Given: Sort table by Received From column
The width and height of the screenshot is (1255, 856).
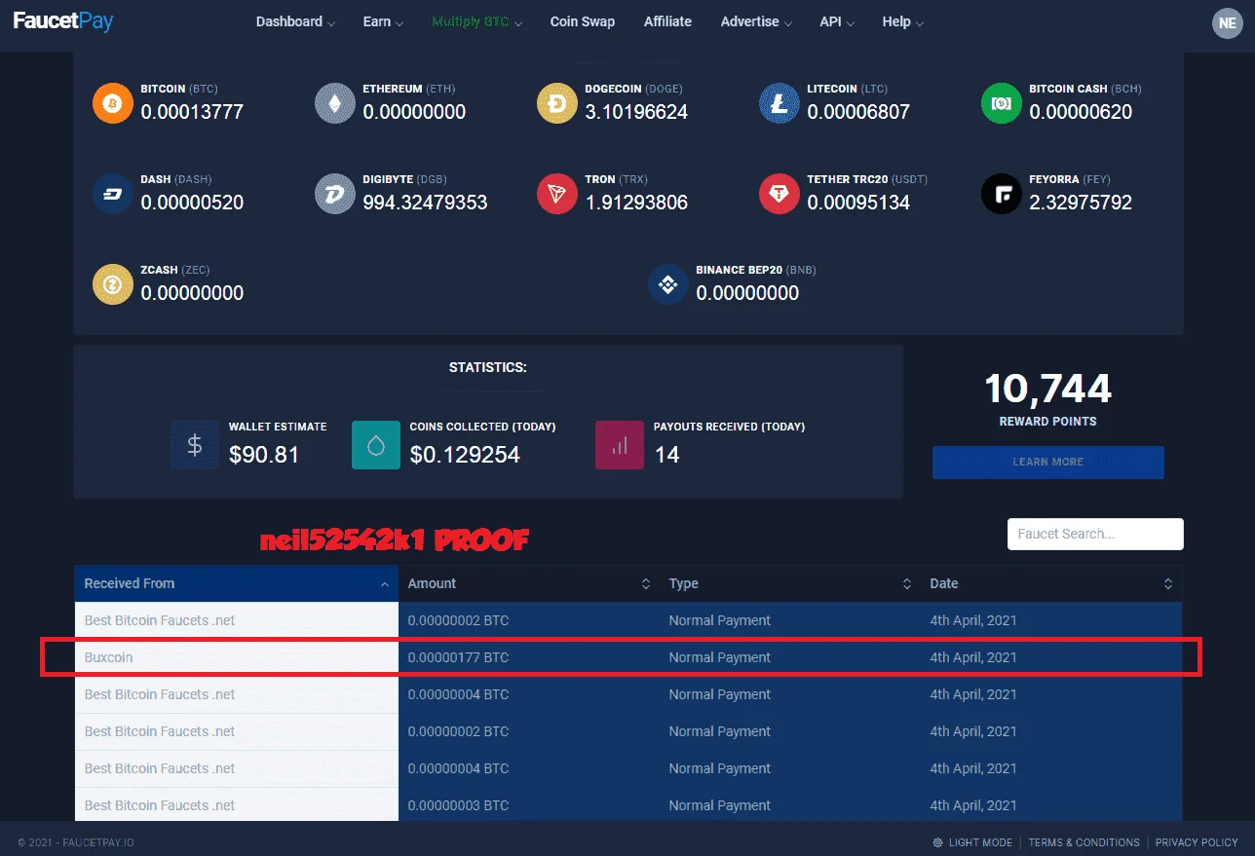Looking at the screenshot, I should [x=236, y=583].
